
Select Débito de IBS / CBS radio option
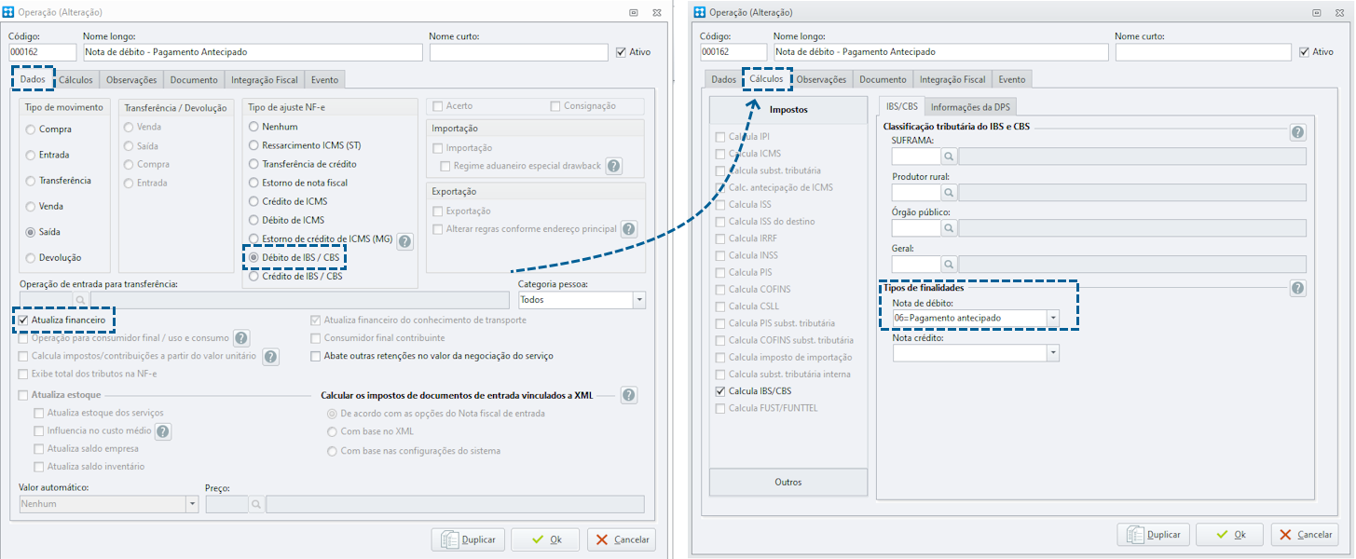pyautogui.click(x=253, y=257)
